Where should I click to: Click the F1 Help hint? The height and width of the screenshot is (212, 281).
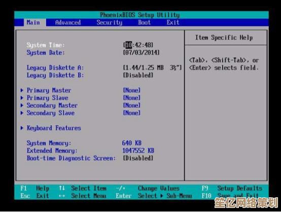coord(35,188)
